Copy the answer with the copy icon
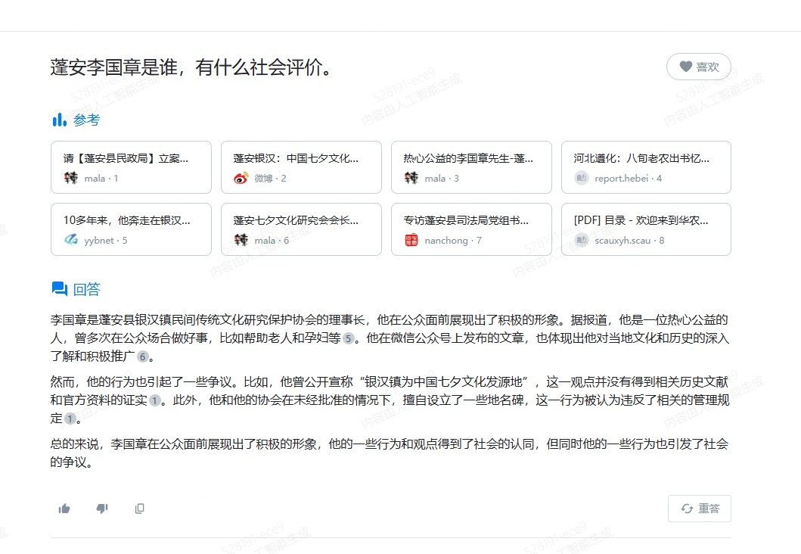 tap(139, 509)
